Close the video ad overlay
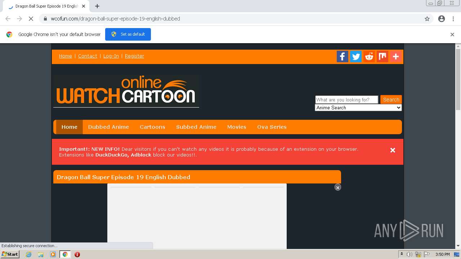The height and width of the screenshot is (259, 461). click(338, 187)
